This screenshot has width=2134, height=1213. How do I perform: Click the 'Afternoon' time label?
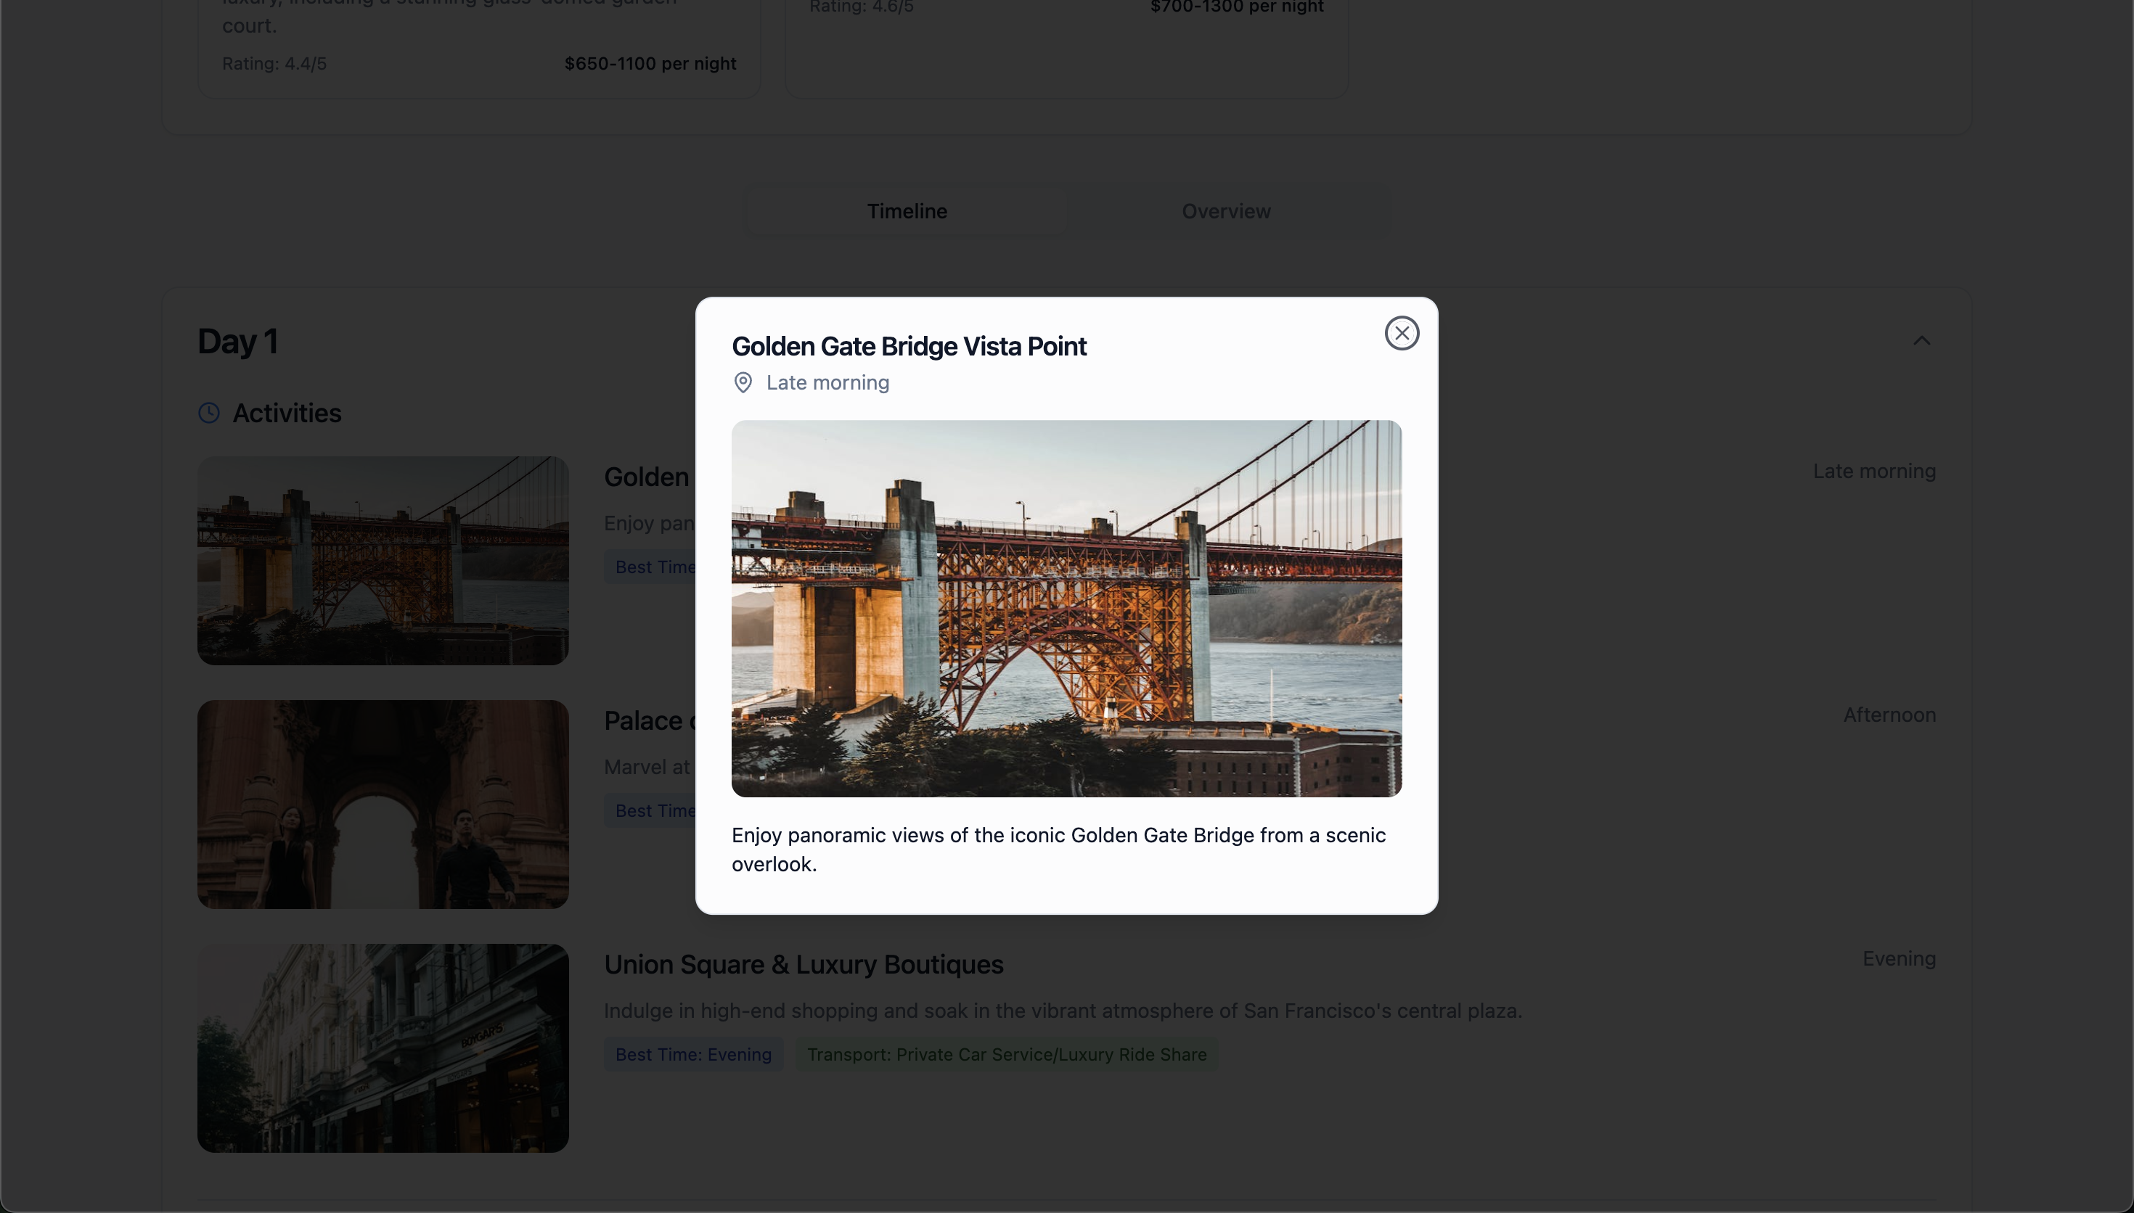tap(1889, 715)
